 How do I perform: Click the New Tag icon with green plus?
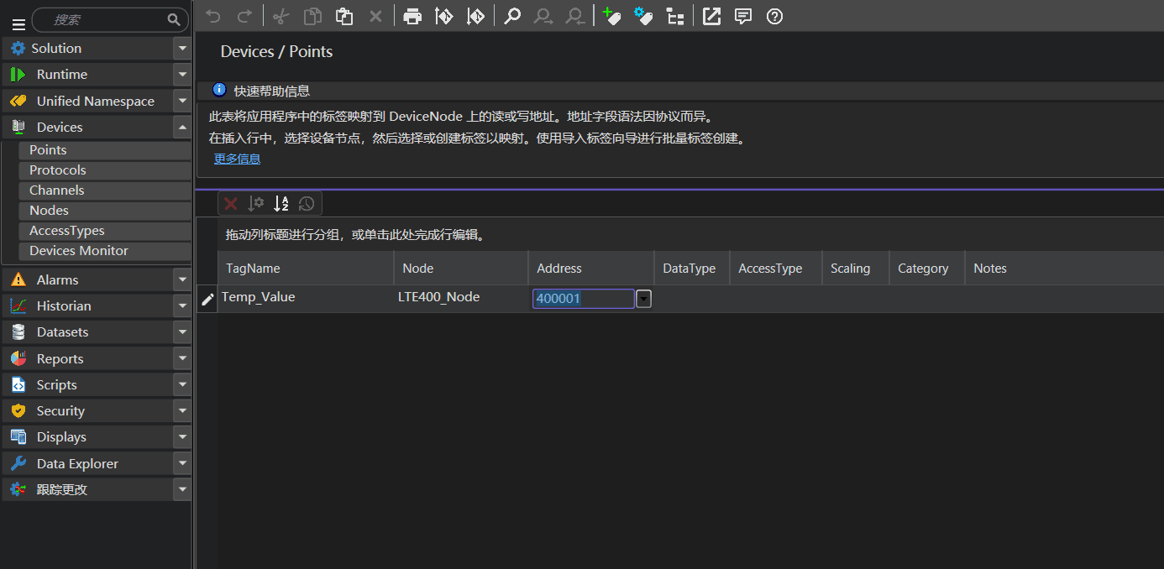click(612, 16)
